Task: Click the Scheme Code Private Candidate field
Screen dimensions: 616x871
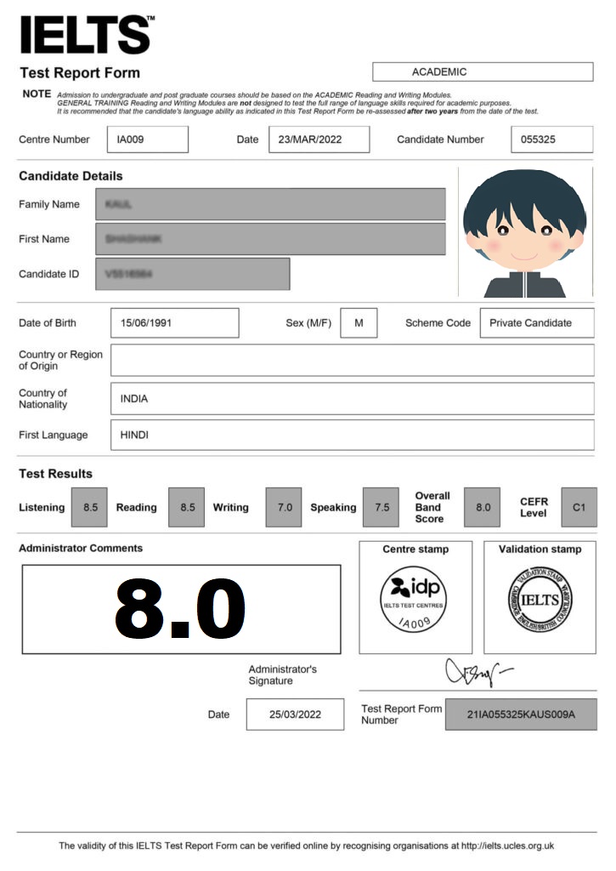Action: coord(536,323)
